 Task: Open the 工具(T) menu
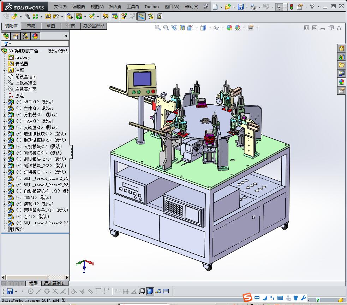coord(133,7)
